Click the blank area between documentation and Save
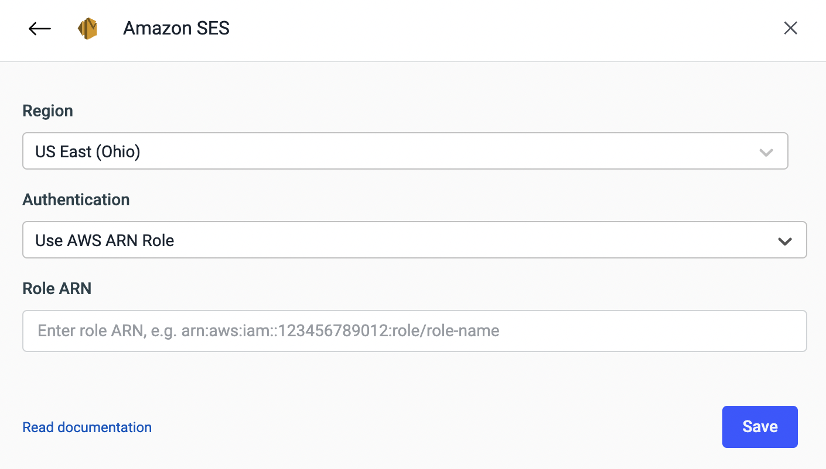 [x=434, y=427]
